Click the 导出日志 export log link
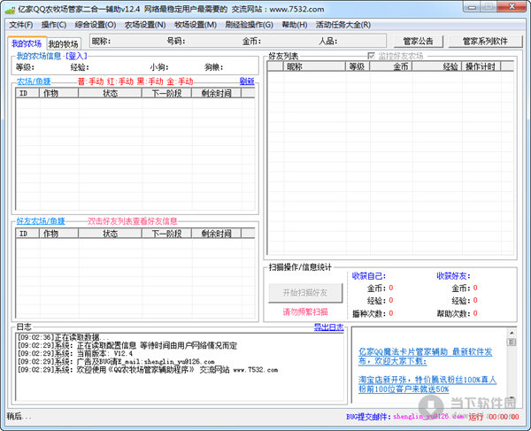This screenshot has width=531, height=431. 329,327
